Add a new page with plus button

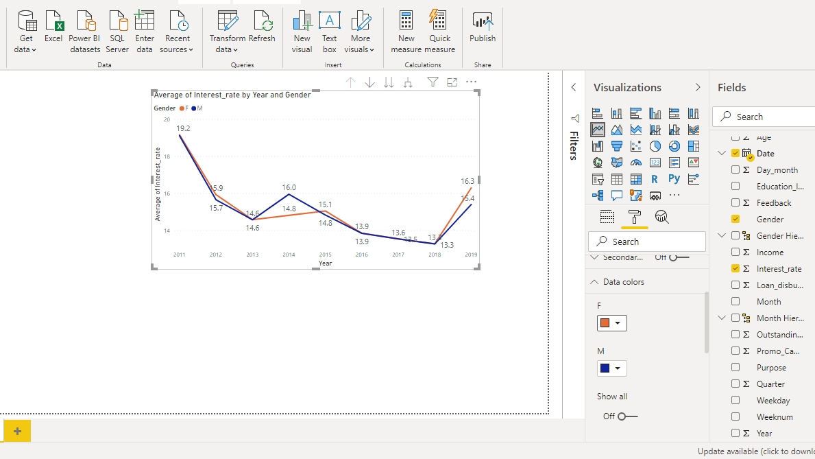(17, 431)
